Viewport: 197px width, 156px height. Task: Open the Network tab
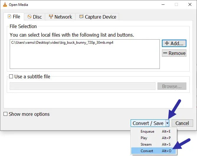[60, 17]
